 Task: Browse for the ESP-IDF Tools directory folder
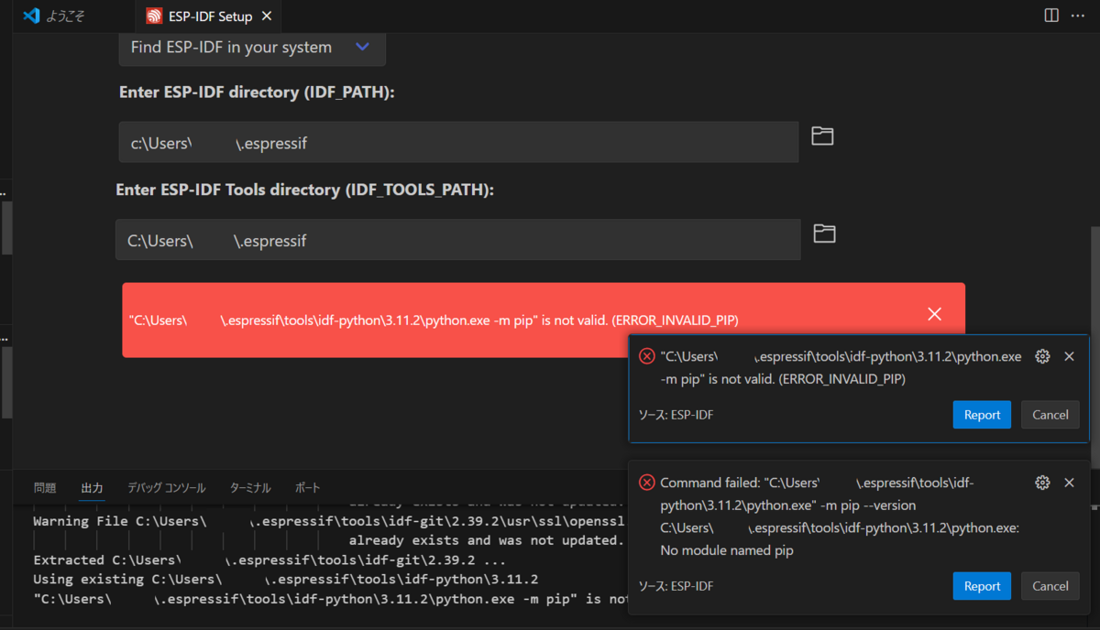pos(824,234)
